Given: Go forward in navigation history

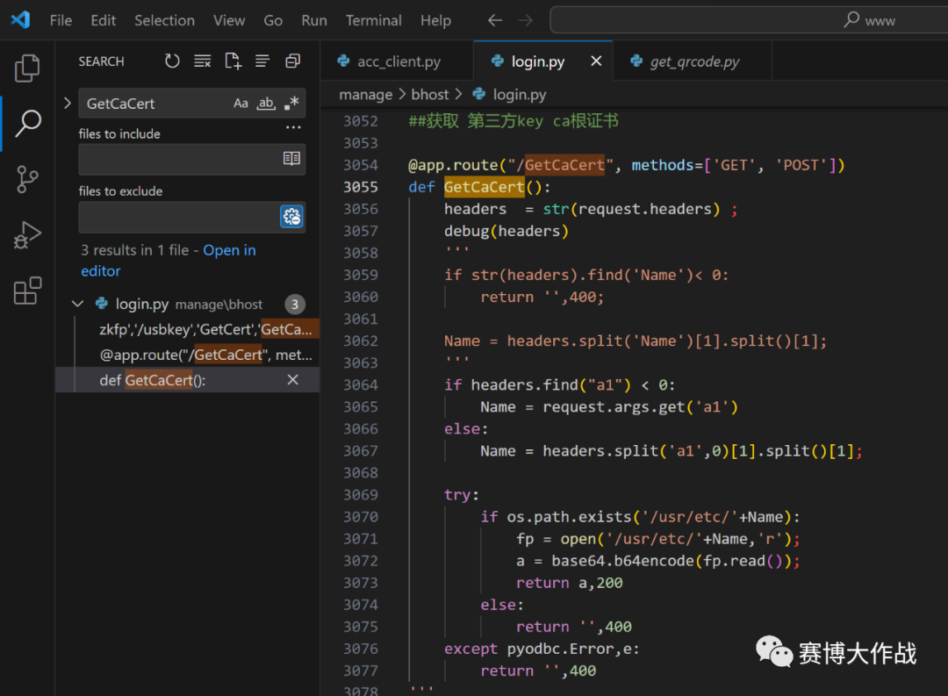Looking at the screenshot, I should [x=526, y=20].
